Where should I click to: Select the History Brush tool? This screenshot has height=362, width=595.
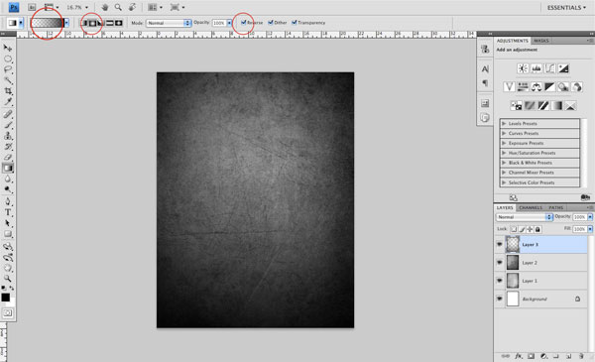click(x=8, y=147)
